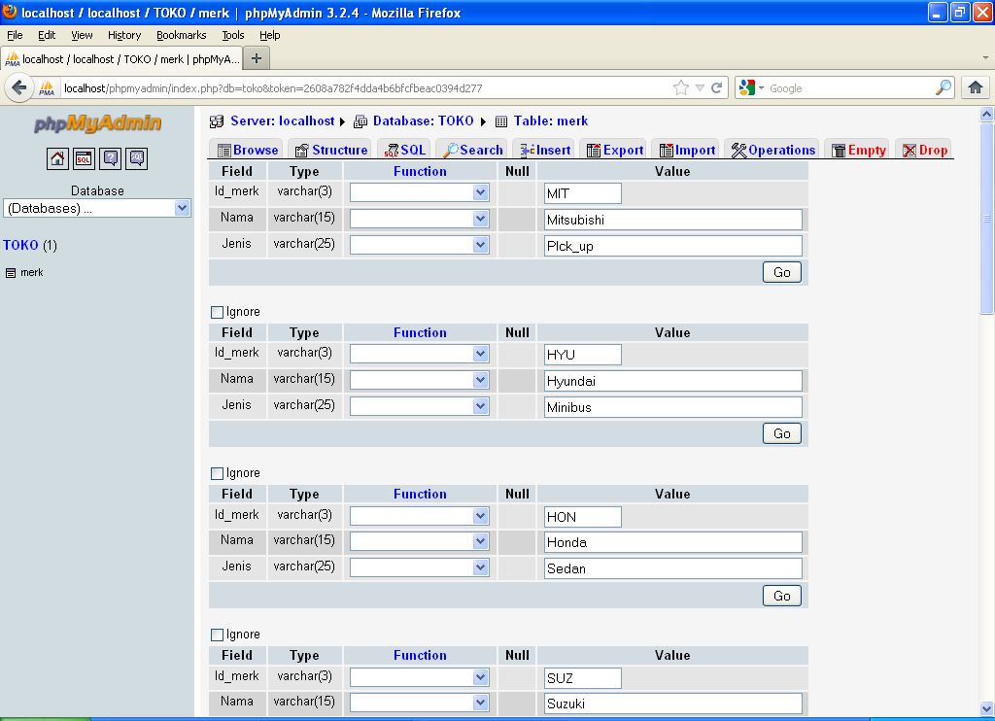Click the Value field containing Hyundai
This screenshot has width=995, height=721.
(673, 381)
